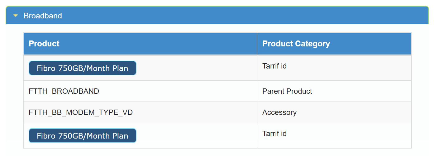Click empty area of the blue Broadband header bar

click(249, 16)
